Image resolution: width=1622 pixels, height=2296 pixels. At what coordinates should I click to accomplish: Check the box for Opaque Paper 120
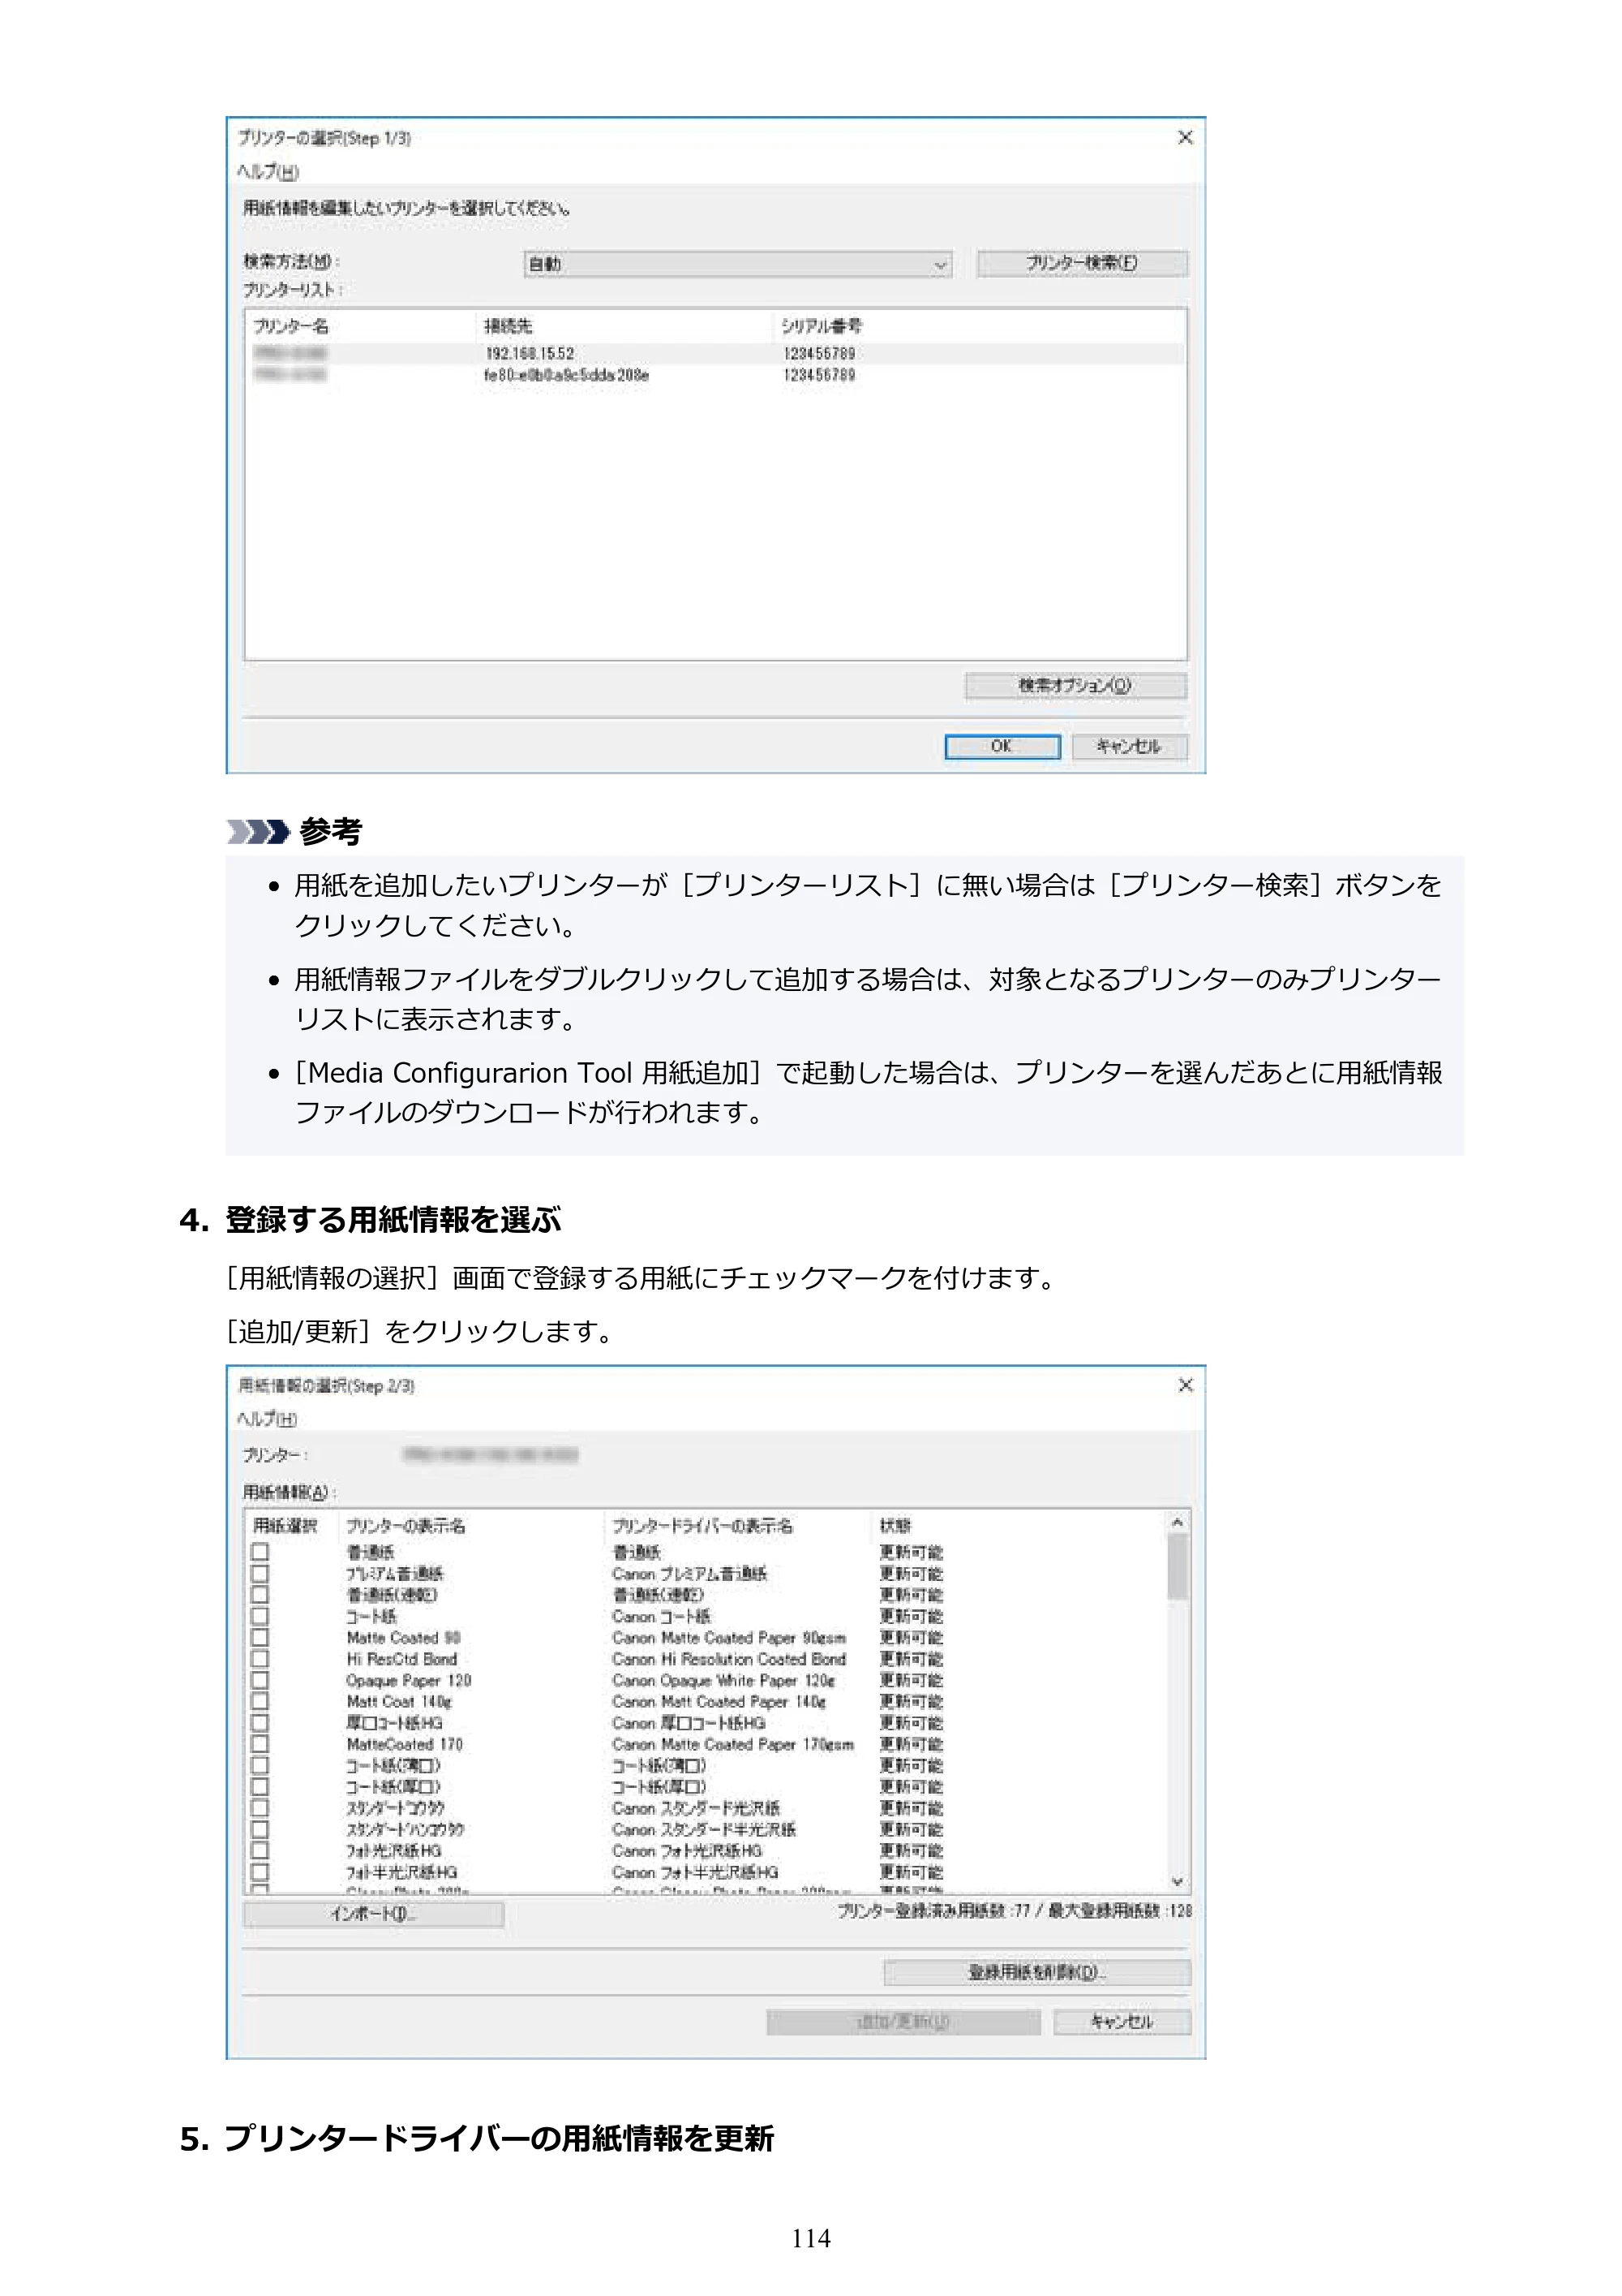[260, 1680]
